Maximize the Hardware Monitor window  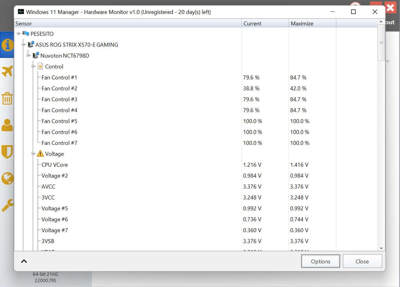[x=353, y=12]
